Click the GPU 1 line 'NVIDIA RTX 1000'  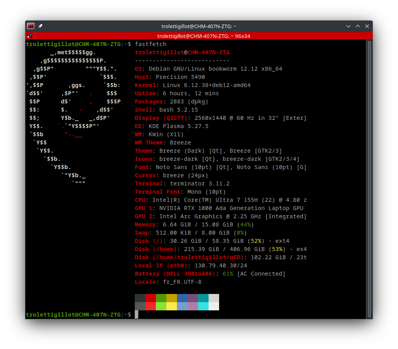point(219,208)
